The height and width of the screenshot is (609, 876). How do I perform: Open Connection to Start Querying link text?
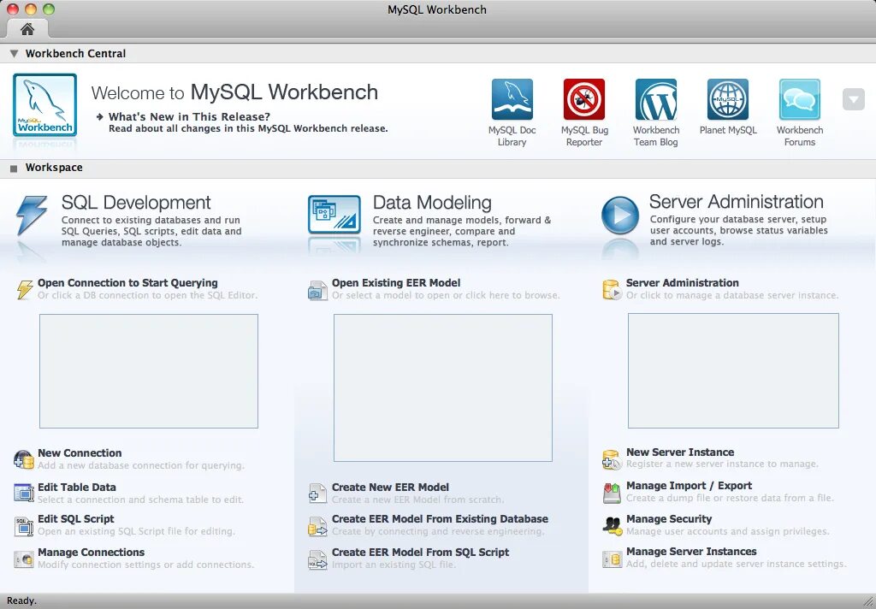(x=127, y=283)
